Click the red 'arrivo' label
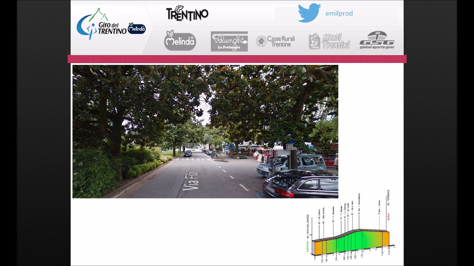 [x=388, y=216]
